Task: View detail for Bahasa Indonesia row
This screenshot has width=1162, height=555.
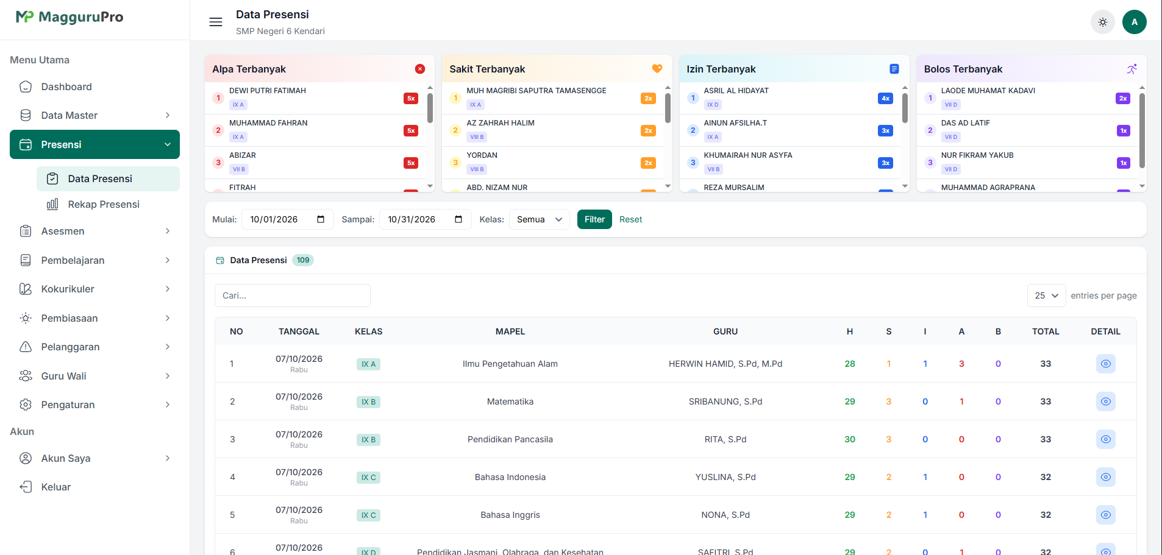Action: coord(1105,477)
